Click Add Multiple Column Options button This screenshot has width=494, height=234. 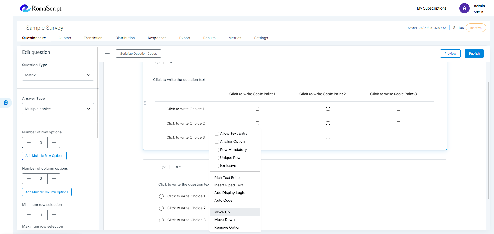pyautogui.click(x=47, y=192)
